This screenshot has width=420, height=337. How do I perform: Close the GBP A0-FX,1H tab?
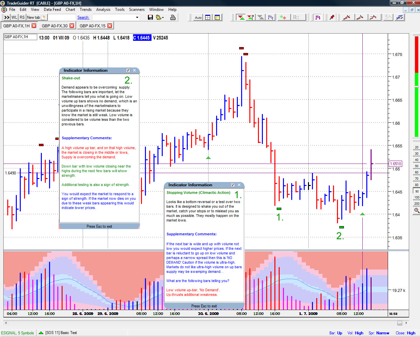click(34, 26)
